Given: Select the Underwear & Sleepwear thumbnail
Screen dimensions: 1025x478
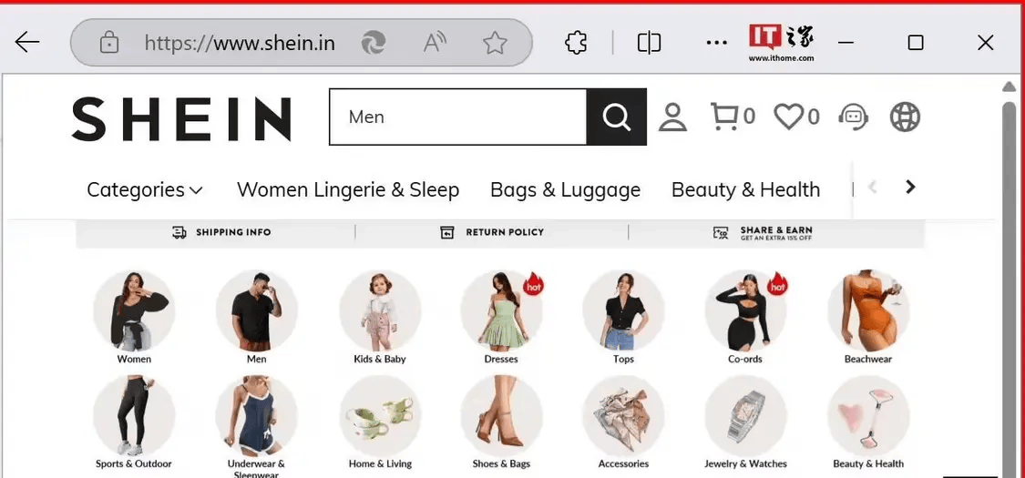Looking at the screenshot, I should (257, 416).
